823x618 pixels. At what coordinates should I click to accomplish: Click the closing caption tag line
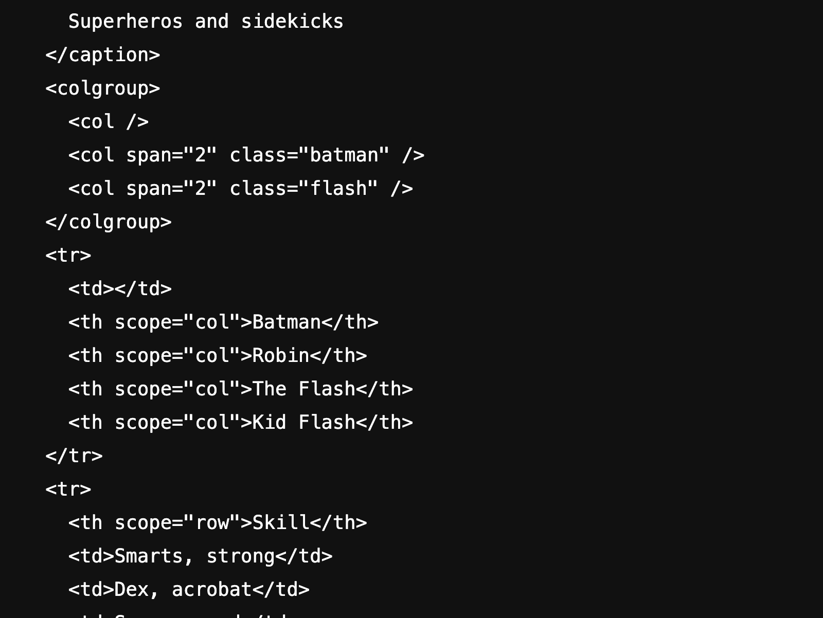(103, 55)
